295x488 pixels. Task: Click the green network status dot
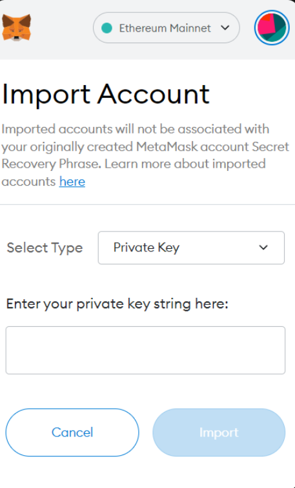107,28
